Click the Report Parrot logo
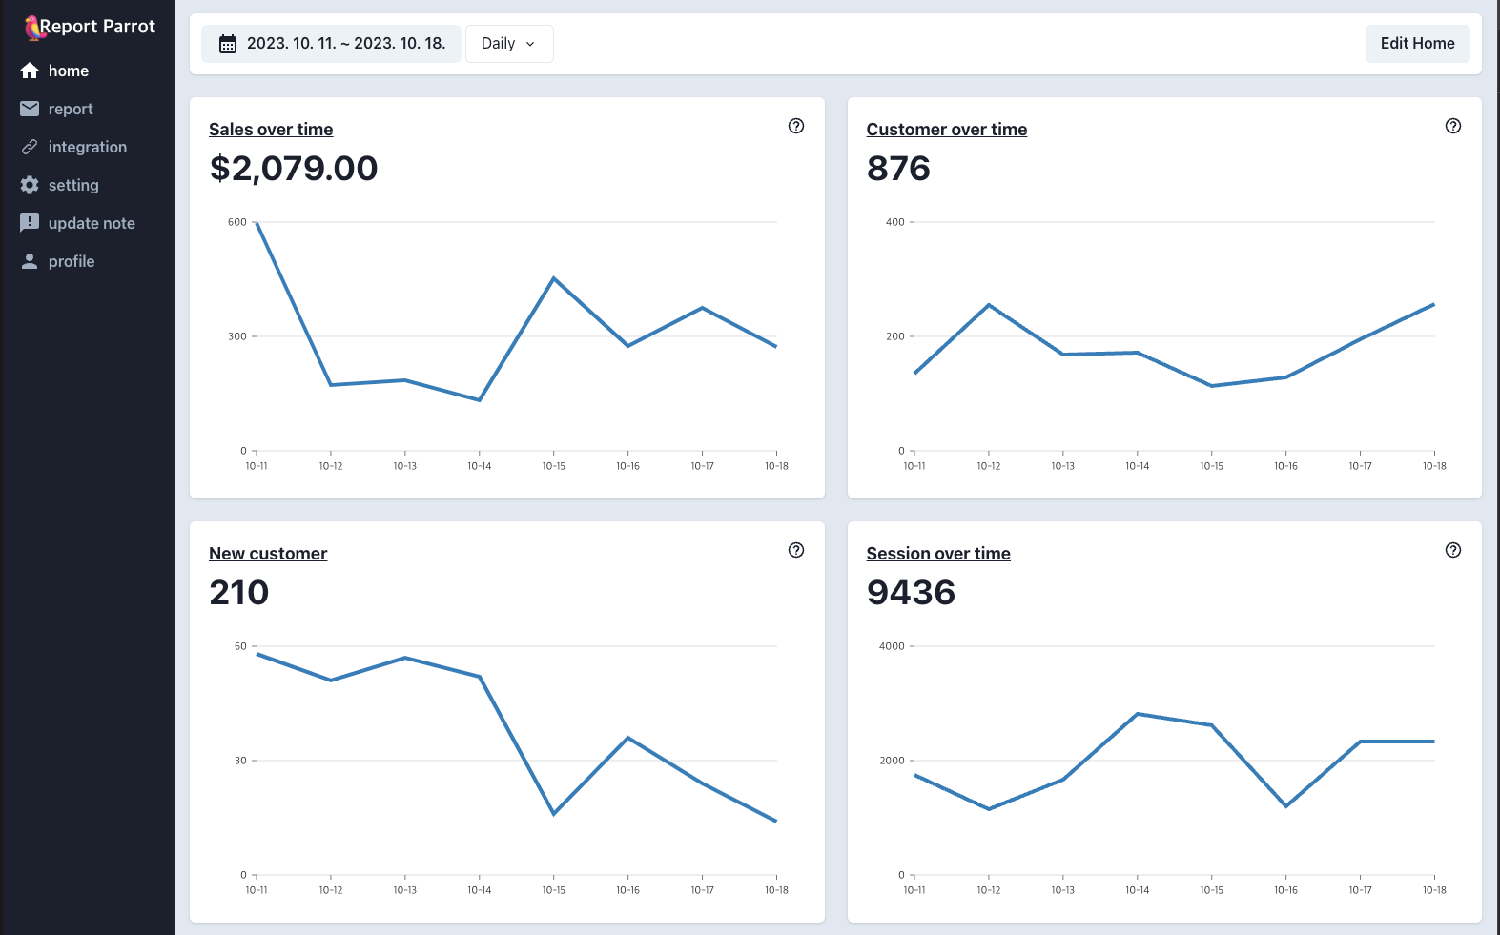The width and height of the screenshot is (1500, 935). pyautogui.click(x=90, y=27)
